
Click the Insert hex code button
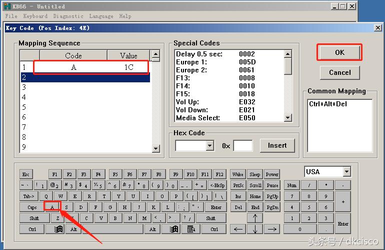(277, 146)
